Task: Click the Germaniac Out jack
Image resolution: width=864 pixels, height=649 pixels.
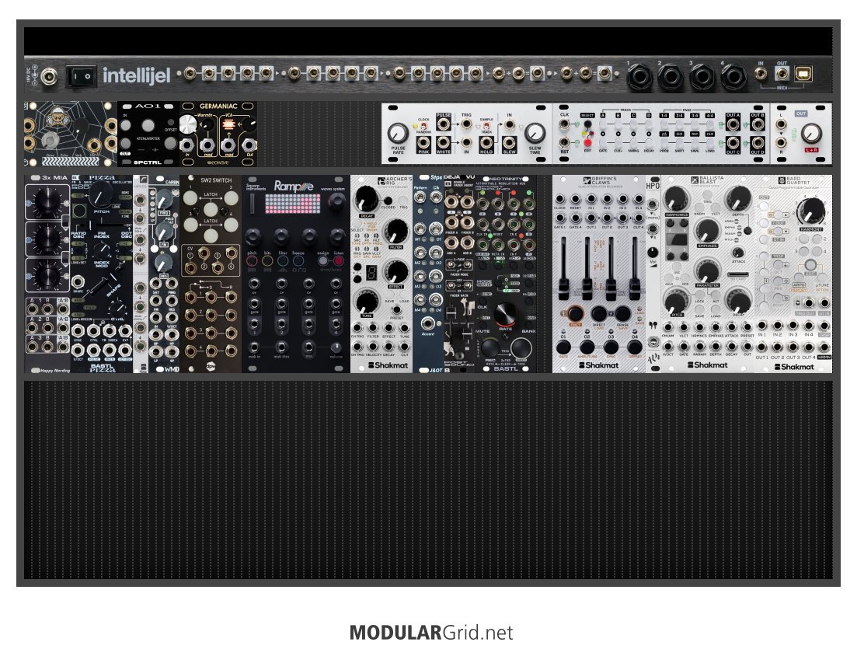Action: pyautogui.click(x=249, y=145)
